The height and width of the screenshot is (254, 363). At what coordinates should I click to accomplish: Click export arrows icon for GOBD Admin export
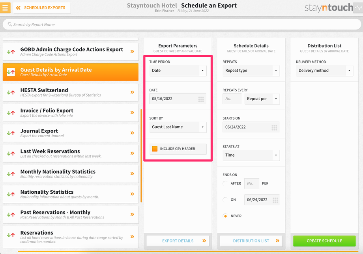point(11,52)
